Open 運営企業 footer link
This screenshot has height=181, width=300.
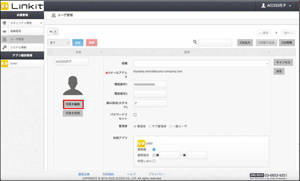coord(84,174)
